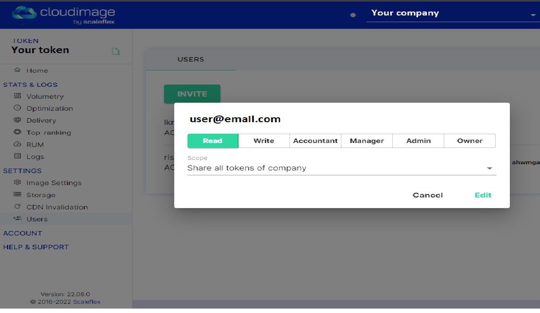This screenshot has height=313, width=540.
Task: Follow the Scaleflex footer link
Action: 87,302
